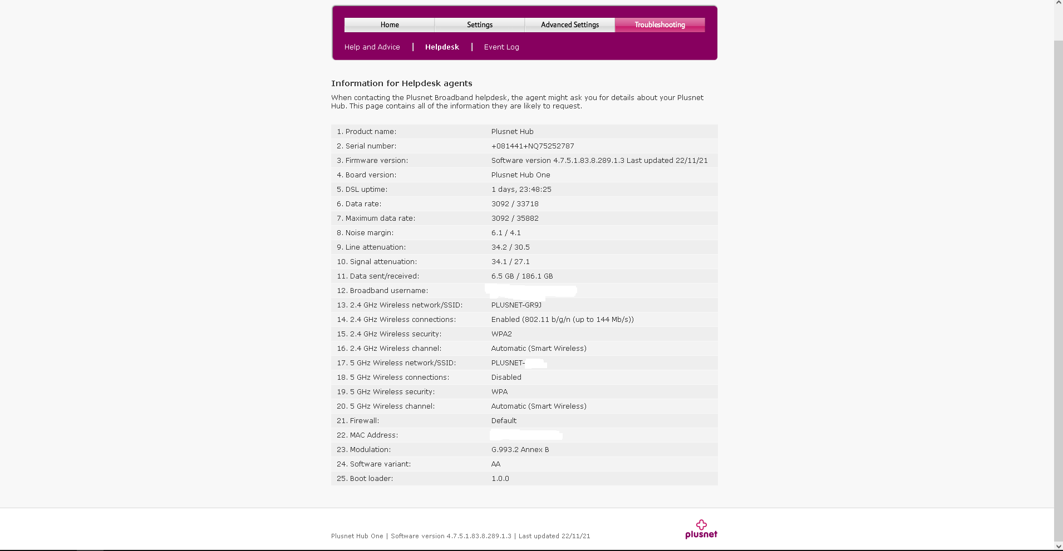The width and height of the screenshot is (1063, 551).
Task: Click the footer software version text
Action: coord(451,536)
